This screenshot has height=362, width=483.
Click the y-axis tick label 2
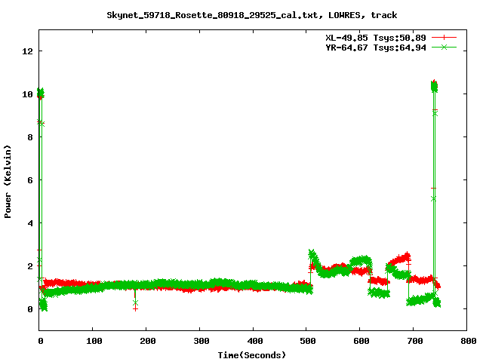pos(30,266)
